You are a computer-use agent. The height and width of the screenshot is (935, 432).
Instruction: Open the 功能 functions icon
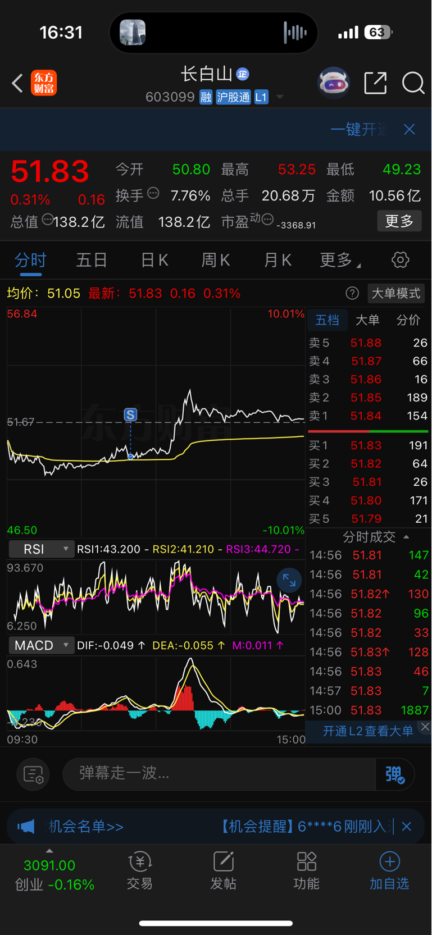[306, 870]
